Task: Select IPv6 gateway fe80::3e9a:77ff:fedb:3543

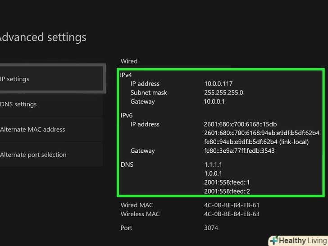Action: coord(239,151)
